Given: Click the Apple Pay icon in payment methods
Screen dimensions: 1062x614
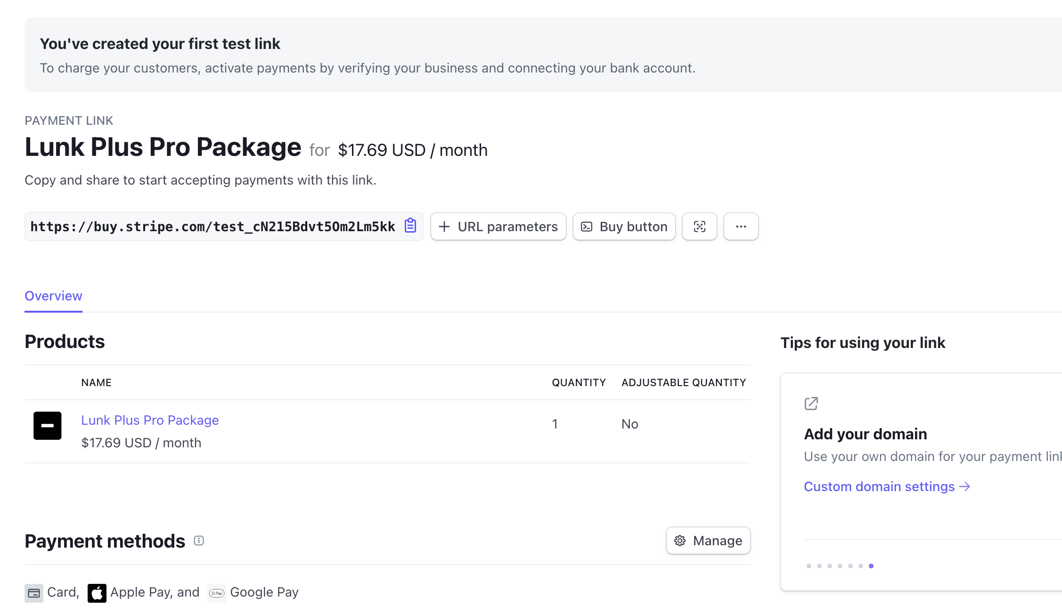Looking at the screenshot, I should (97, 592).
